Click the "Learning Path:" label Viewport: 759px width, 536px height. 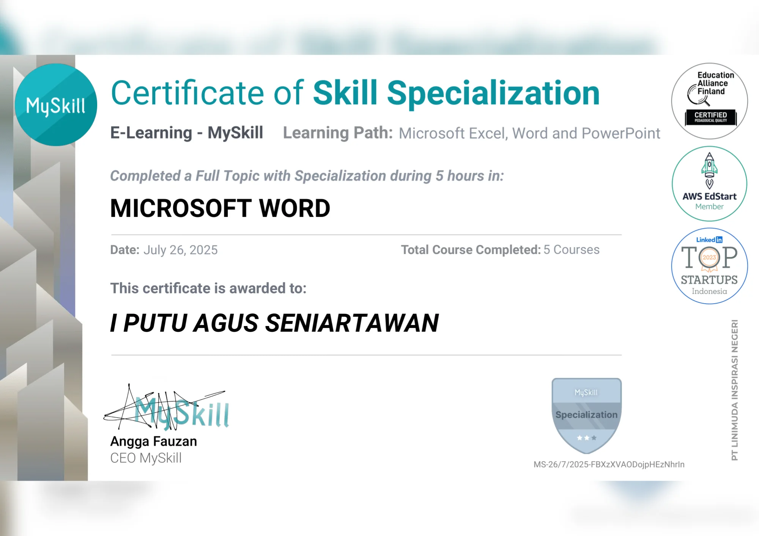[338, 133]
